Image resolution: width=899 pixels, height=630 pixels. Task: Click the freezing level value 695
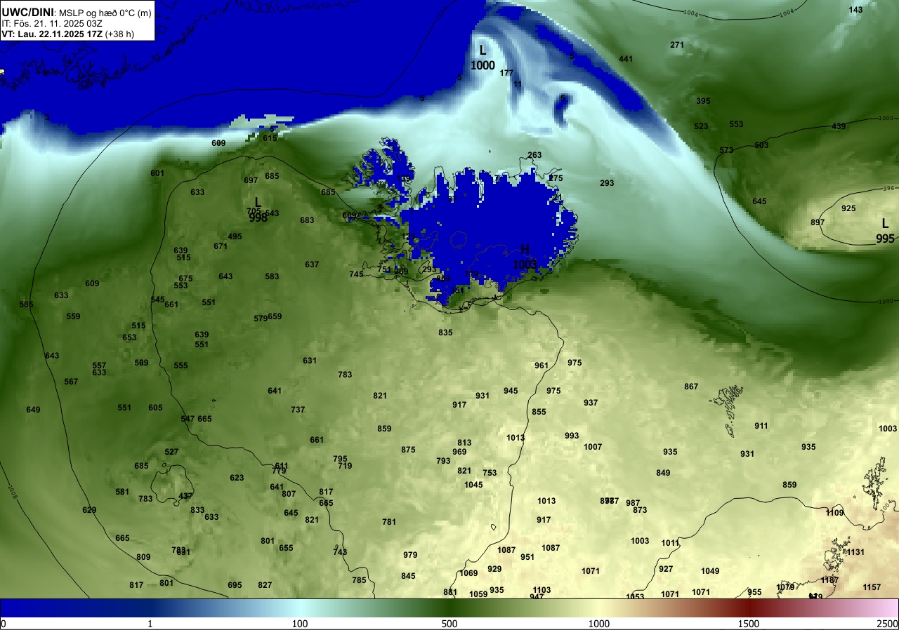pyautogui.click(x=235, y=585)
